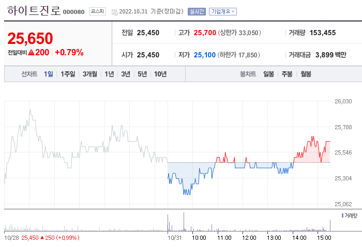This screenshot has height=247, width=362.
Task: Click the stock name 하이트진로
Action: [34, 11]
